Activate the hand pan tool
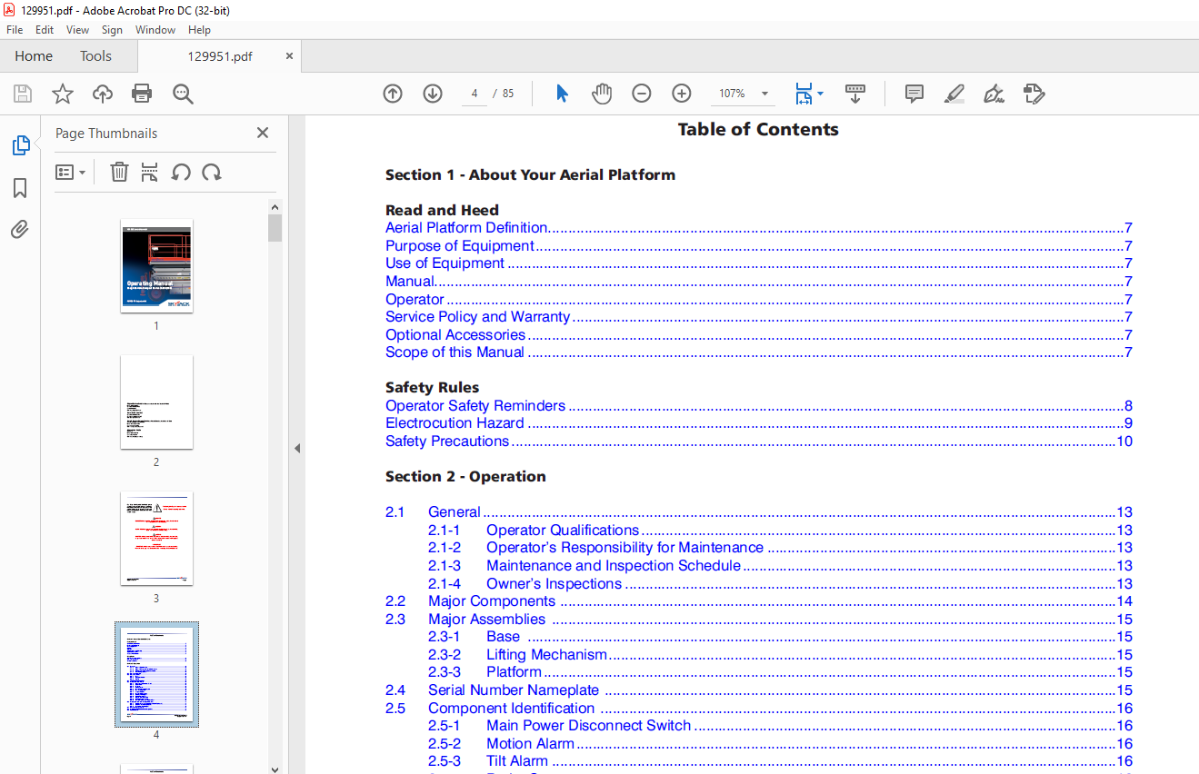The image size is (1199, 774). coord(602,94)
